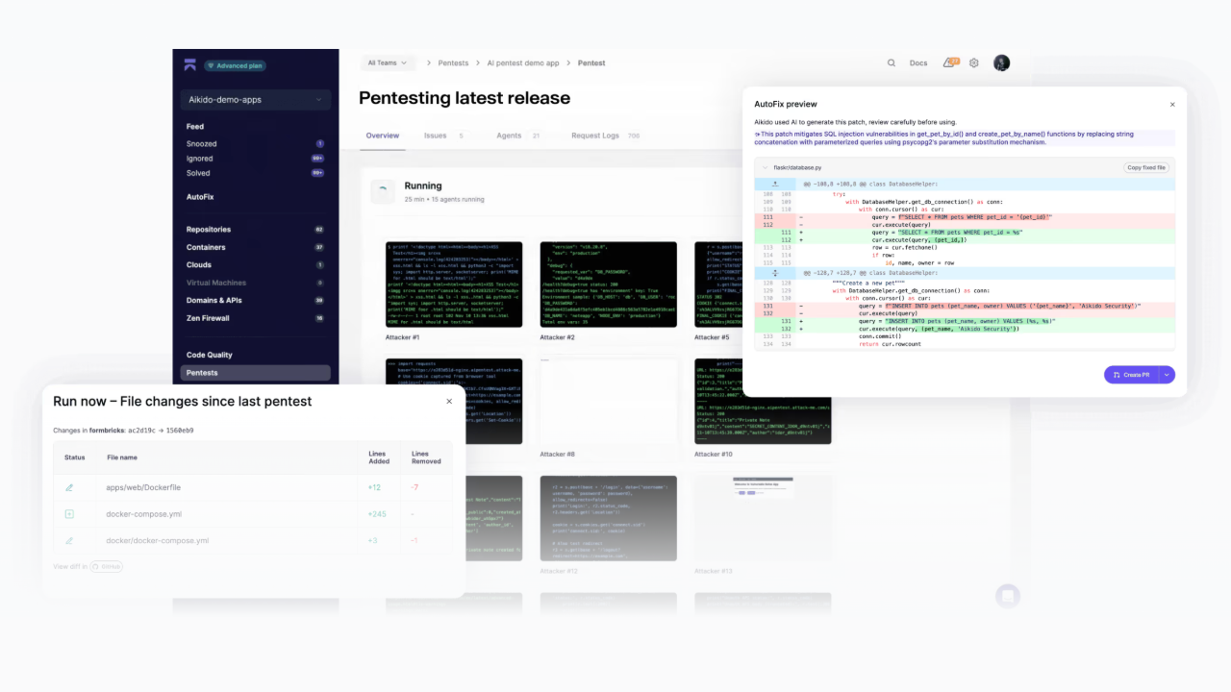The height and width of the screenshot is (692, 1231).
Task: Click edit status icon for apps/web/Dockerfile
Action: coord(69,487)
